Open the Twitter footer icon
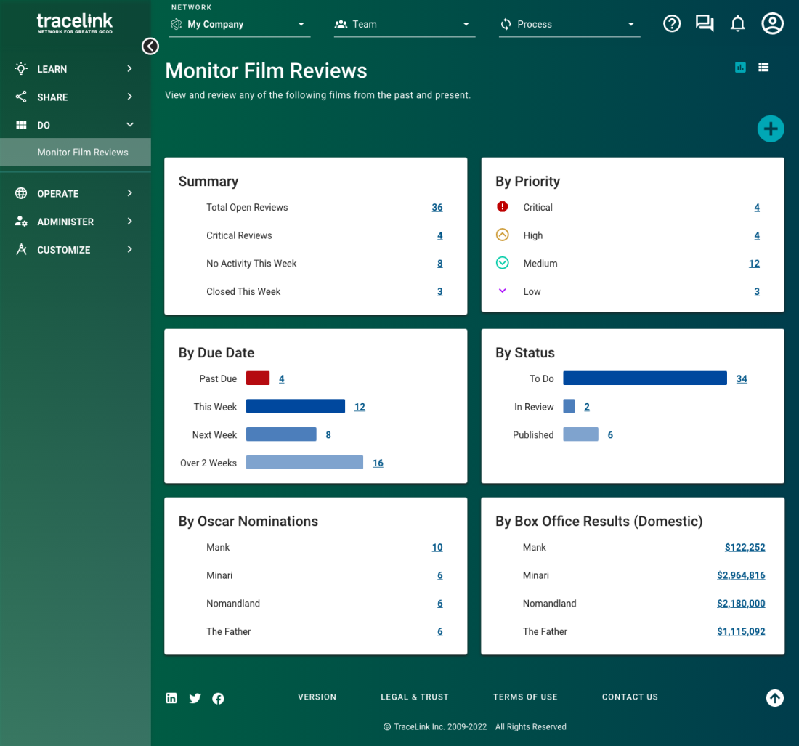 point(195,698)
